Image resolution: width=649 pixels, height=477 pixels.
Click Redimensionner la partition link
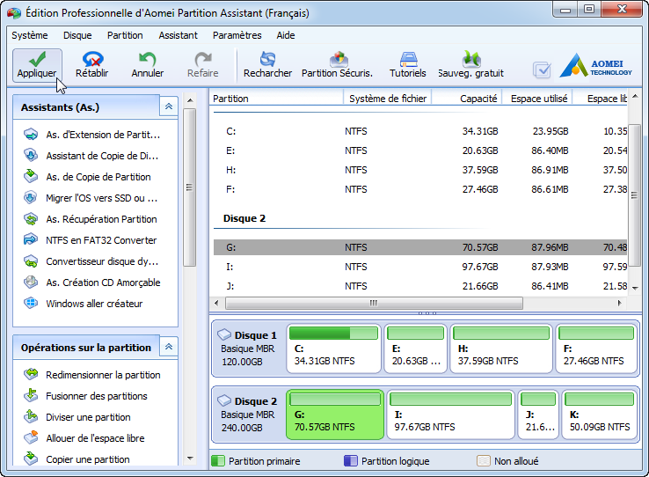(103, 375)
